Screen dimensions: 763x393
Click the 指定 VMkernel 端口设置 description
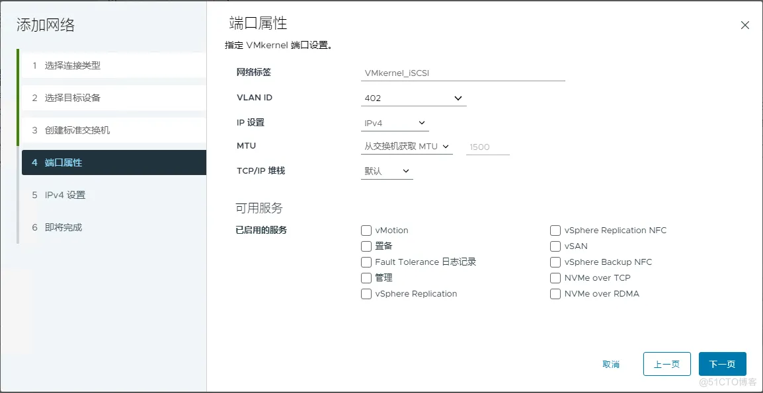tap(278, 46)
